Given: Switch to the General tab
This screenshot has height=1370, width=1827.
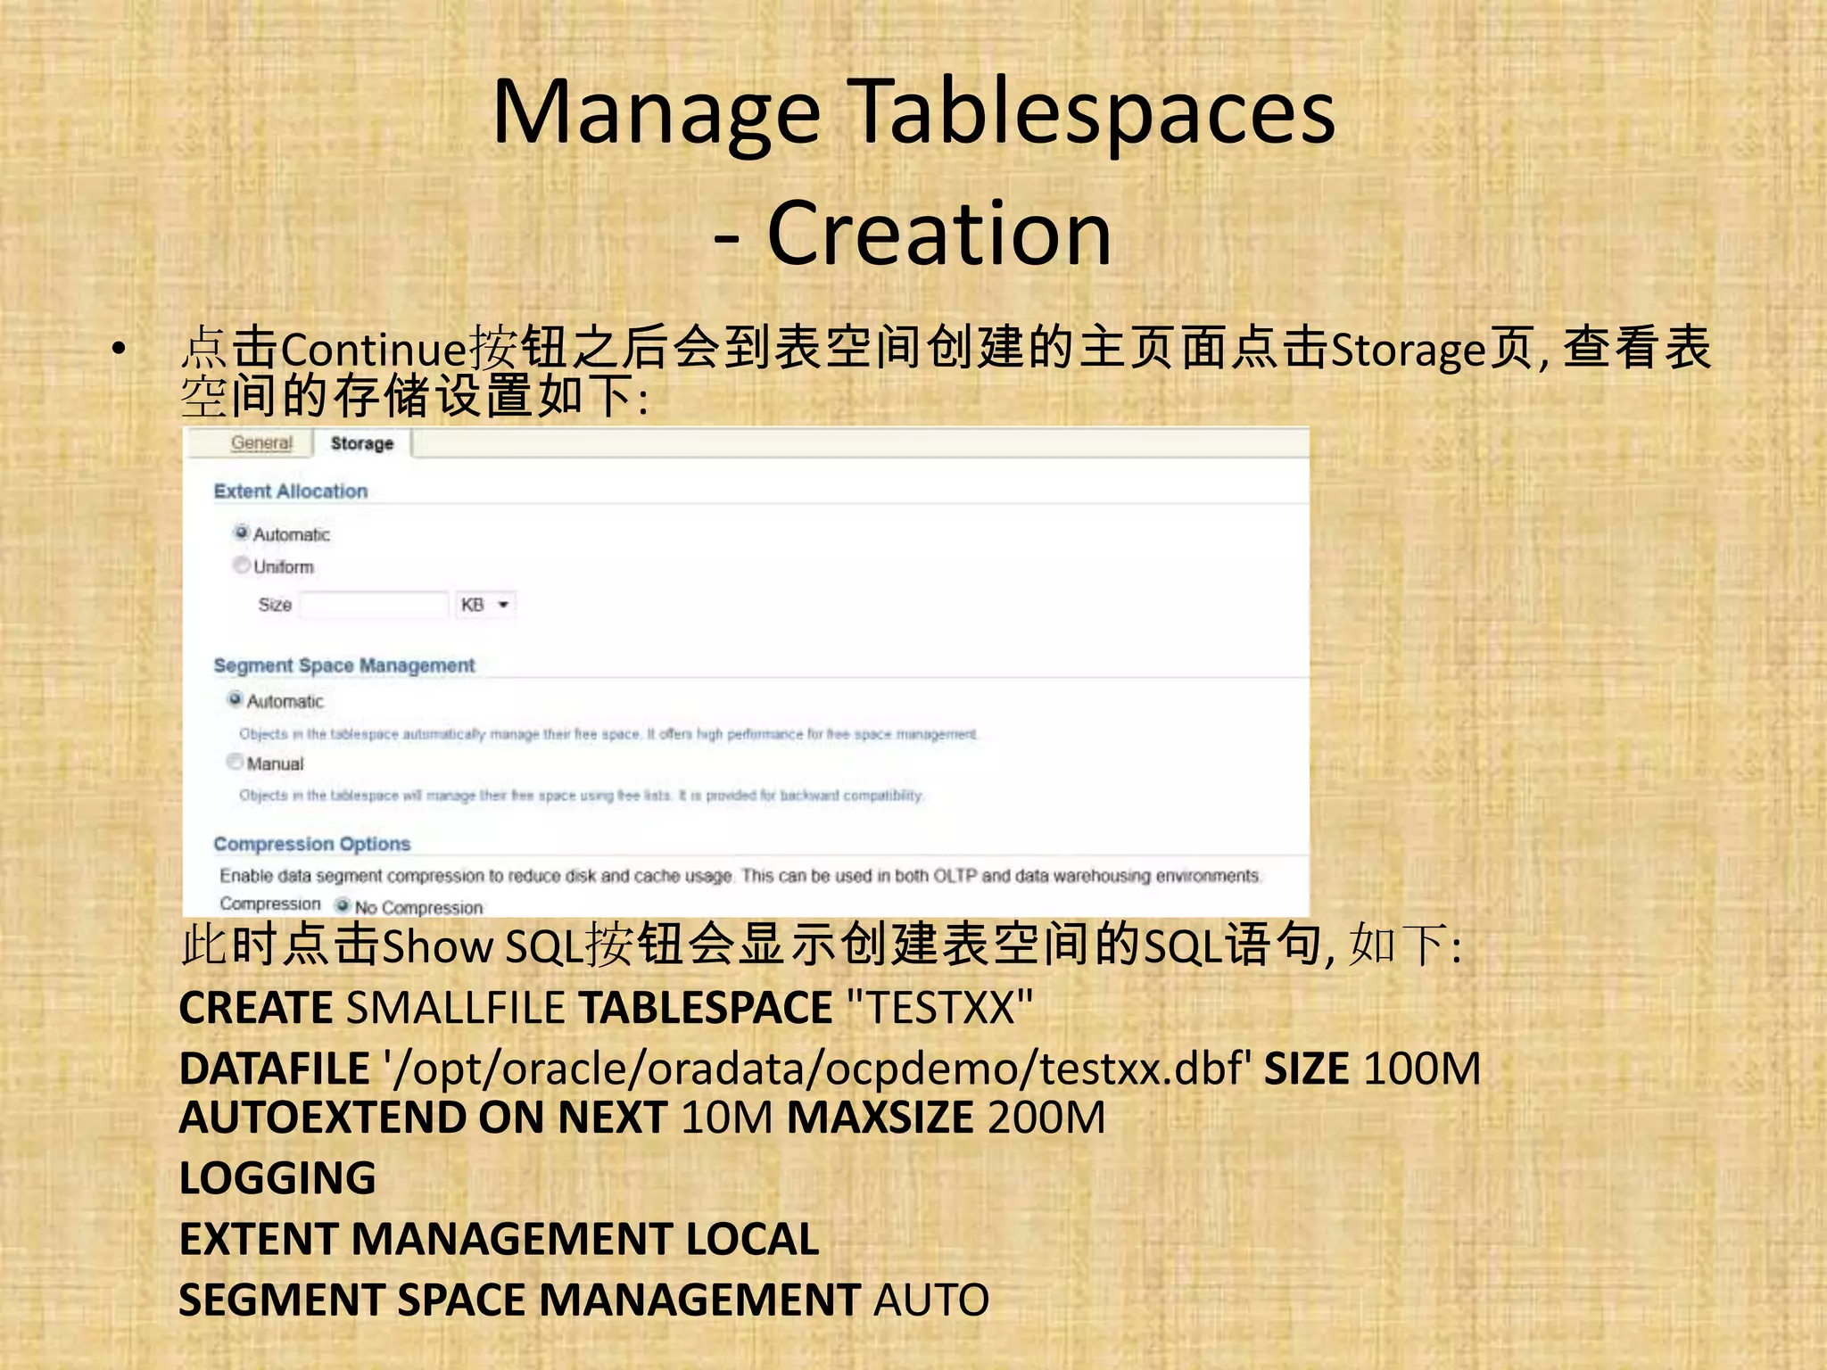Looking at the screenshot, I should click(261, 442).
